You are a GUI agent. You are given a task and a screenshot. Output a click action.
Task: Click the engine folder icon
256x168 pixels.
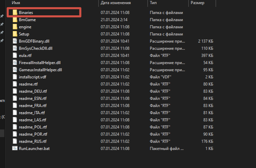click(x=15, y=27)
